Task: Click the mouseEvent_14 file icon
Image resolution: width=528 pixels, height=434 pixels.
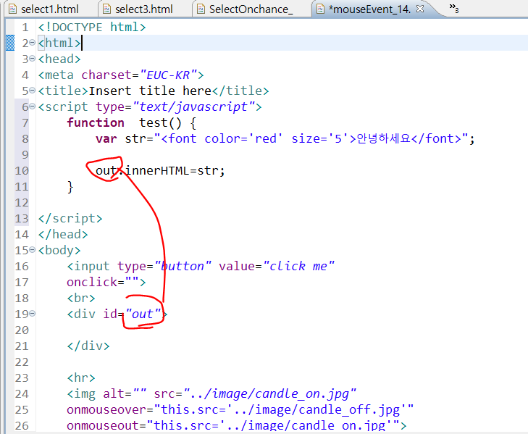Action: (x=320, y=9)
